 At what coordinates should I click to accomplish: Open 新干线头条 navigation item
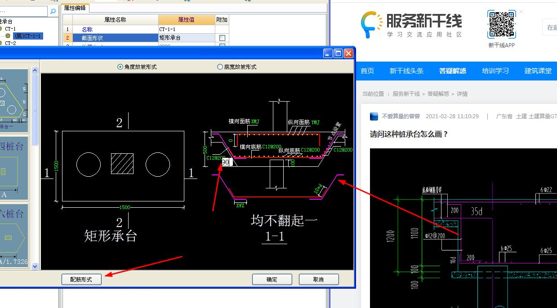pyautogui.click(x=406, y=71)
